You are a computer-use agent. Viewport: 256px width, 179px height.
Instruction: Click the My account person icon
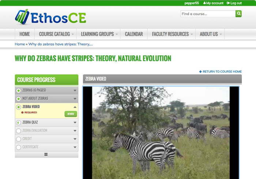point(204,3)
